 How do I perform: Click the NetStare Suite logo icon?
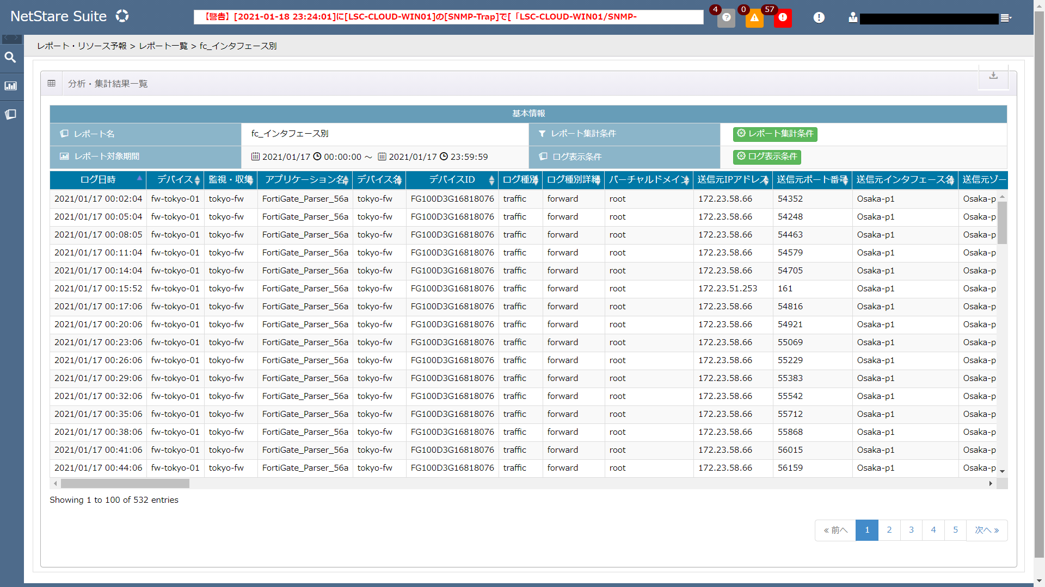122,16
